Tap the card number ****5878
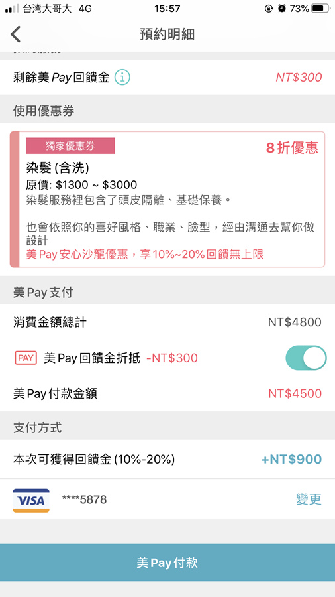 click(x=84, y=499)
